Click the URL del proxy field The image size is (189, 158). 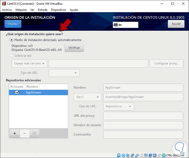click(x=143, y=116)
